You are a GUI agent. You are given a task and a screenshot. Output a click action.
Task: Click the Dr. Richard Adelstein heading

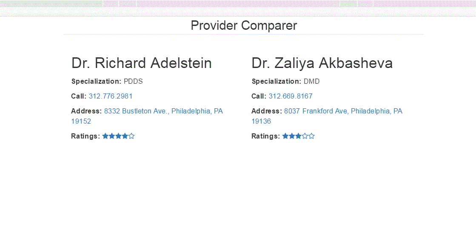coord(141,63)
